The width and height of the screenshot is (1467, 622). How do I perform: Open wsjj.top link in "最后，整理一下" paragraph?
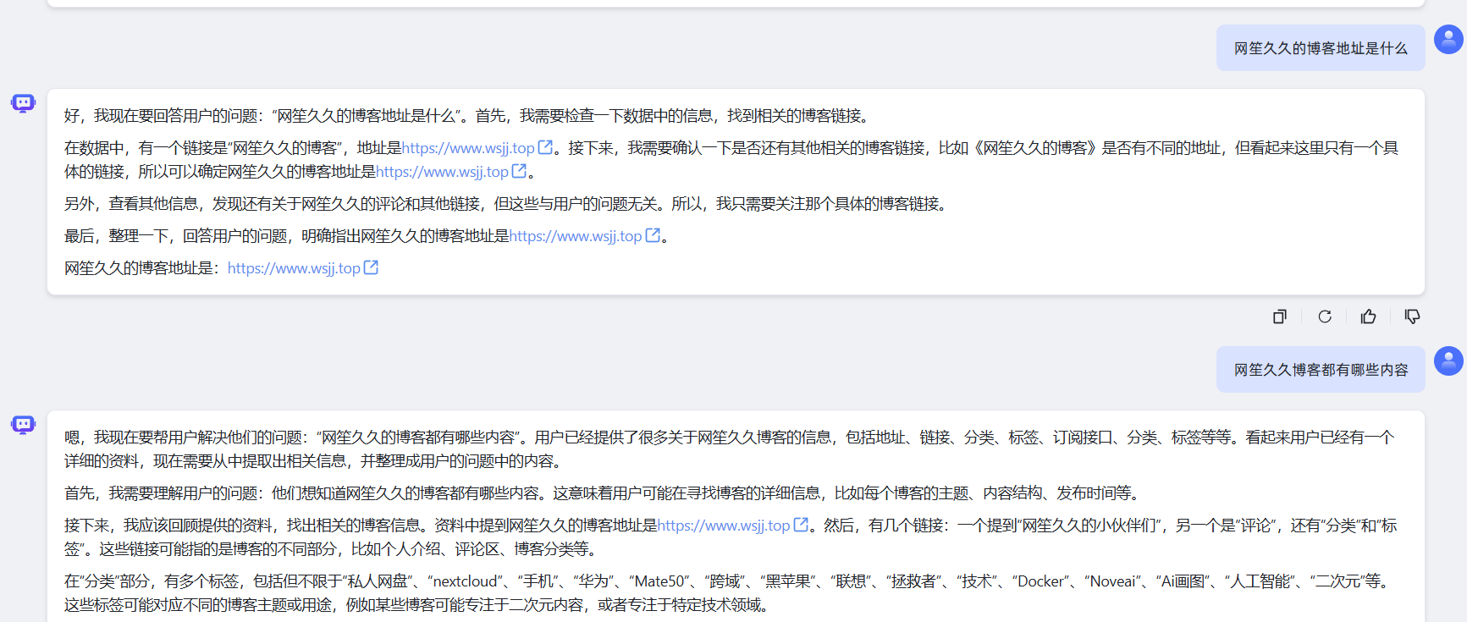click(x=576, y=236)
